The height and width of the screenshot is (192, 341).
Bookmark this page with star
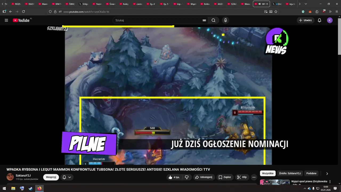click(276, 12)
